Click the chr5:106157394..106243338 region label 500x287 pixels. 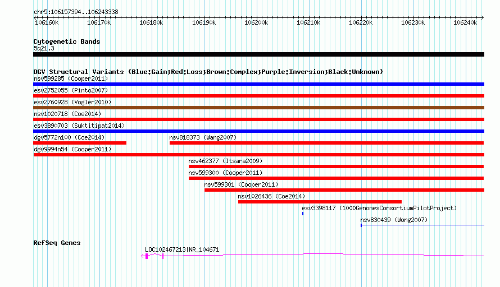(x=76, y=12)
